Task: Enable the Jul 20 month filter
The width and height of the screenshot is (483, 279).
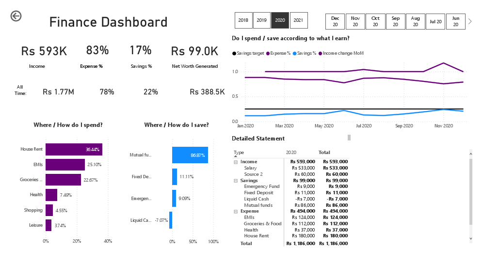Action: coord(435,21)
